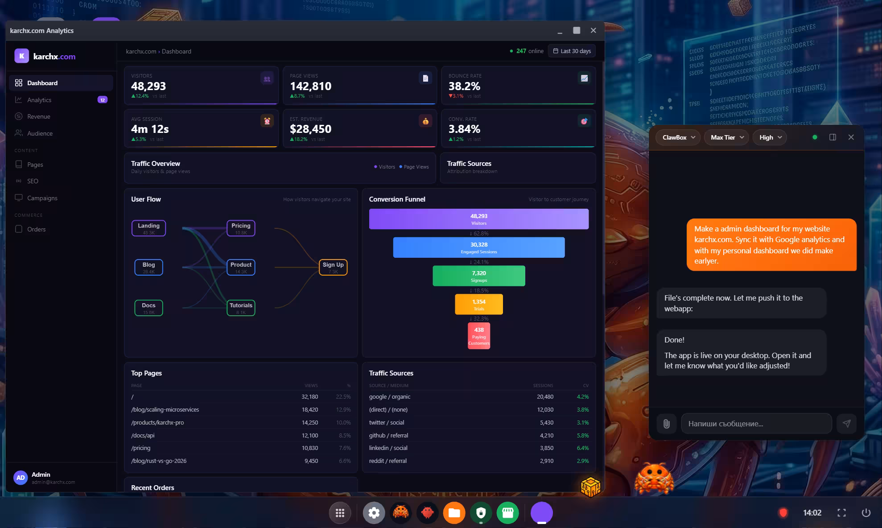
Task: Open the SEO sidebar item
Action: (x=61, y=181)
